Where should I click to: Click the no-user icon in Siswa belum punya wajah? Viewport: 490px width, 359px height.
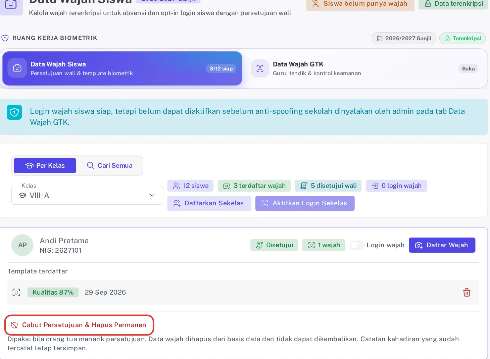pos(316,4)
